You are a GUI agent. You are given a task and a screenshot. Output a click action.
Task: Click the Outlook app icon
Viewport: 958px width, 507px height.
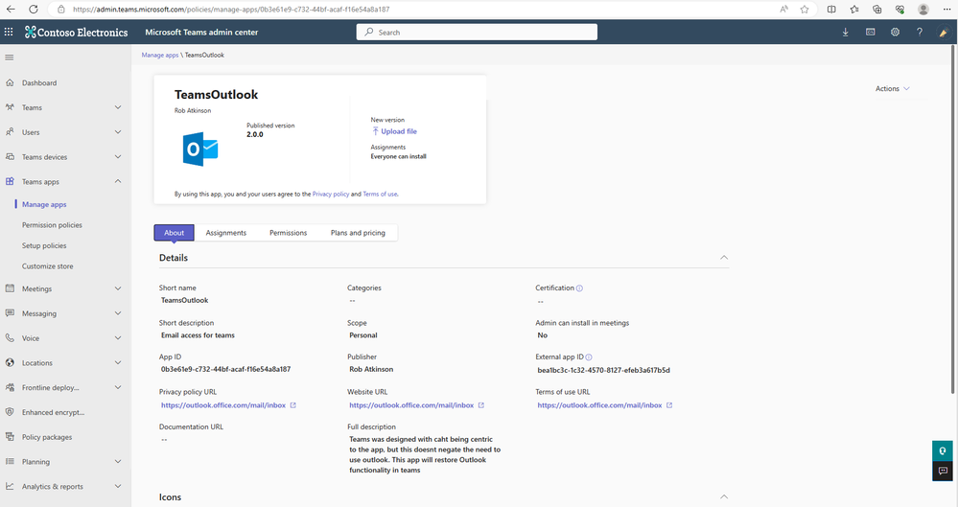point(200,150)
